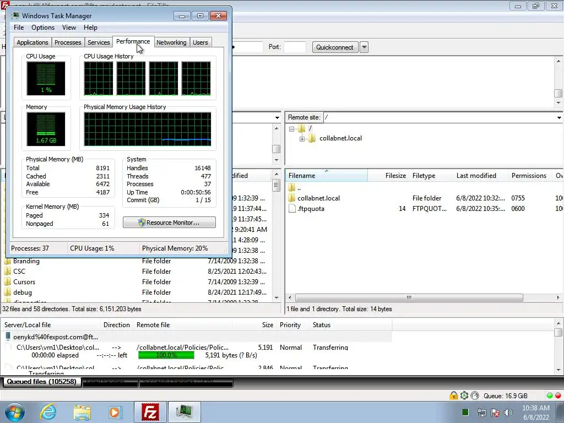Switch to the Services tab
Screen dimensions: 564x423
pos(99,42)
